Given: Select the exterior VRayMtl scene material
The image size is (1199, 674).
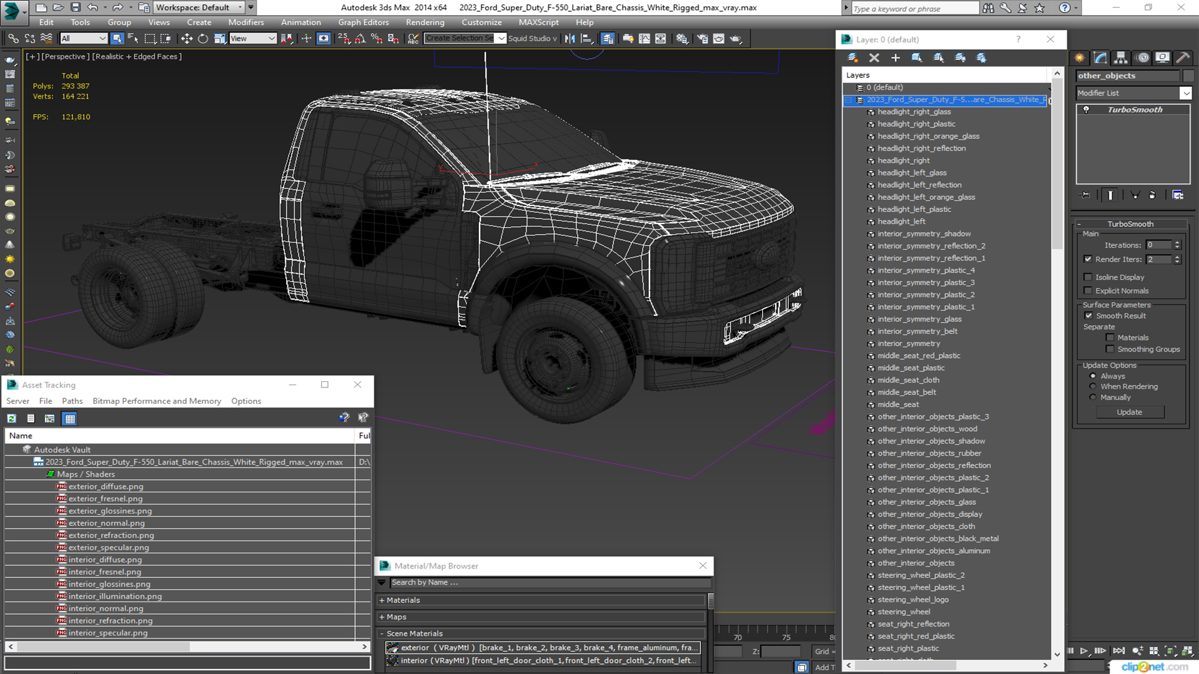Looking at the screenshot, I should pos(542,648).
